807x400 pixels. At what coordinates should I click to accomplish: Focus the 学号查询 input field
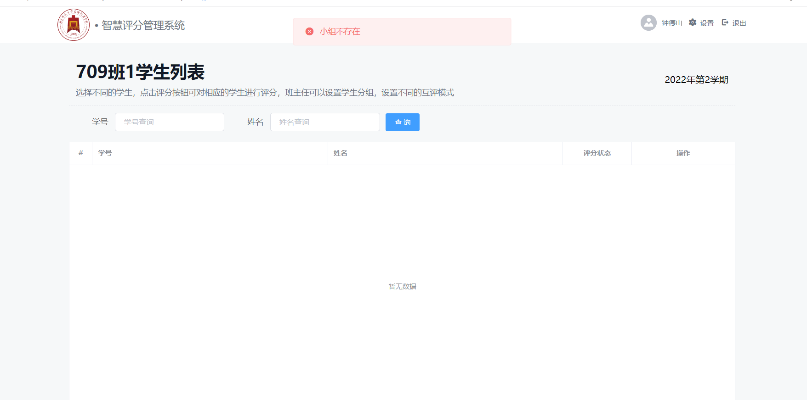[x=170, y=122]
